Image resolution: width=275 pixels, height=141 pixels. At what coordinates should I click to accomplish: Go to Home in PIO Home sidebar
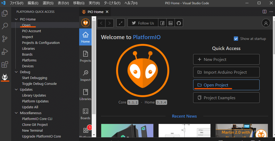pos(85,37)
